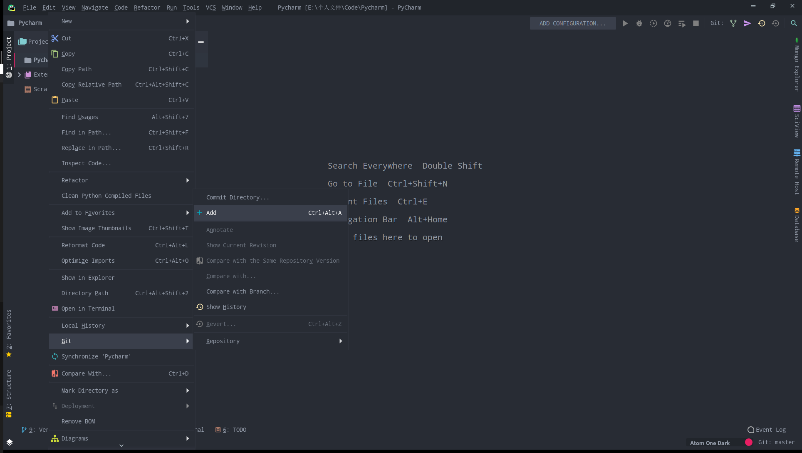
Task: Click the Coverage run icon
Action: 653,23
